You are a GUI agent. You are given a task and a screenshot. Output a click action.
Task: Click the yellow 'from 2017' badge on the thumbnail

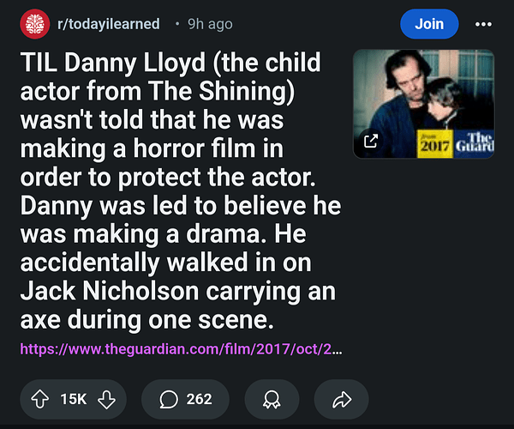[438, 143]
